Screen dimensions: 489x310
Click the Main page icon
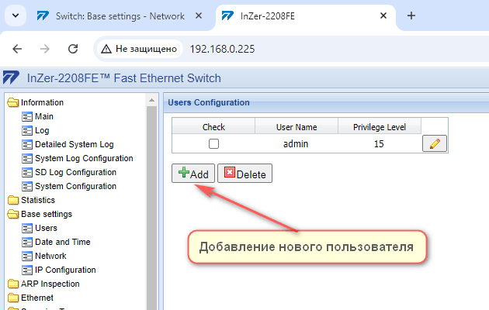[x=27, y=117]
